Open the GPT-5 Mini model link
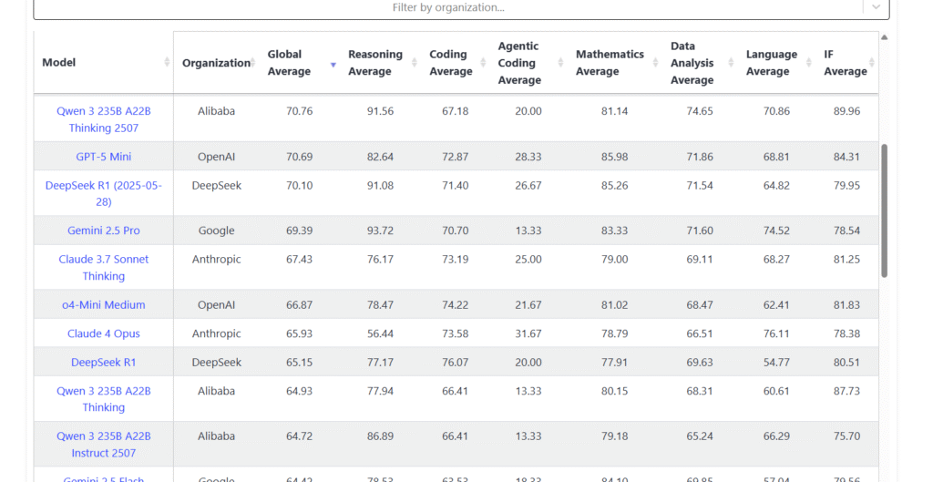Viewport: 933px width, 482px height. point(104,157)
